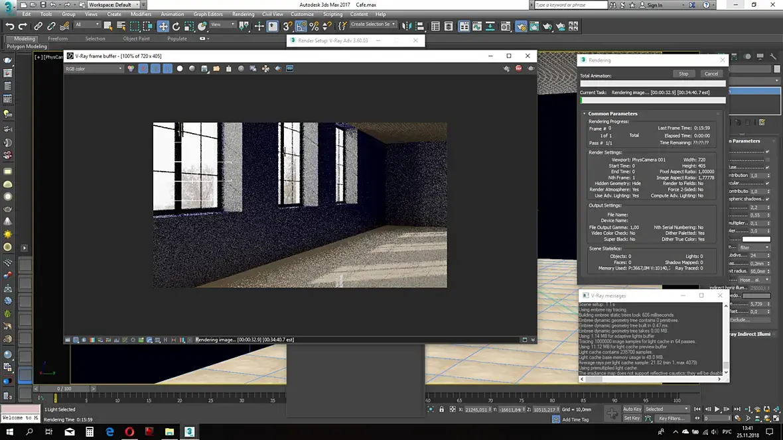Stop the current render

pyautogui.click(x=683, y=74)
